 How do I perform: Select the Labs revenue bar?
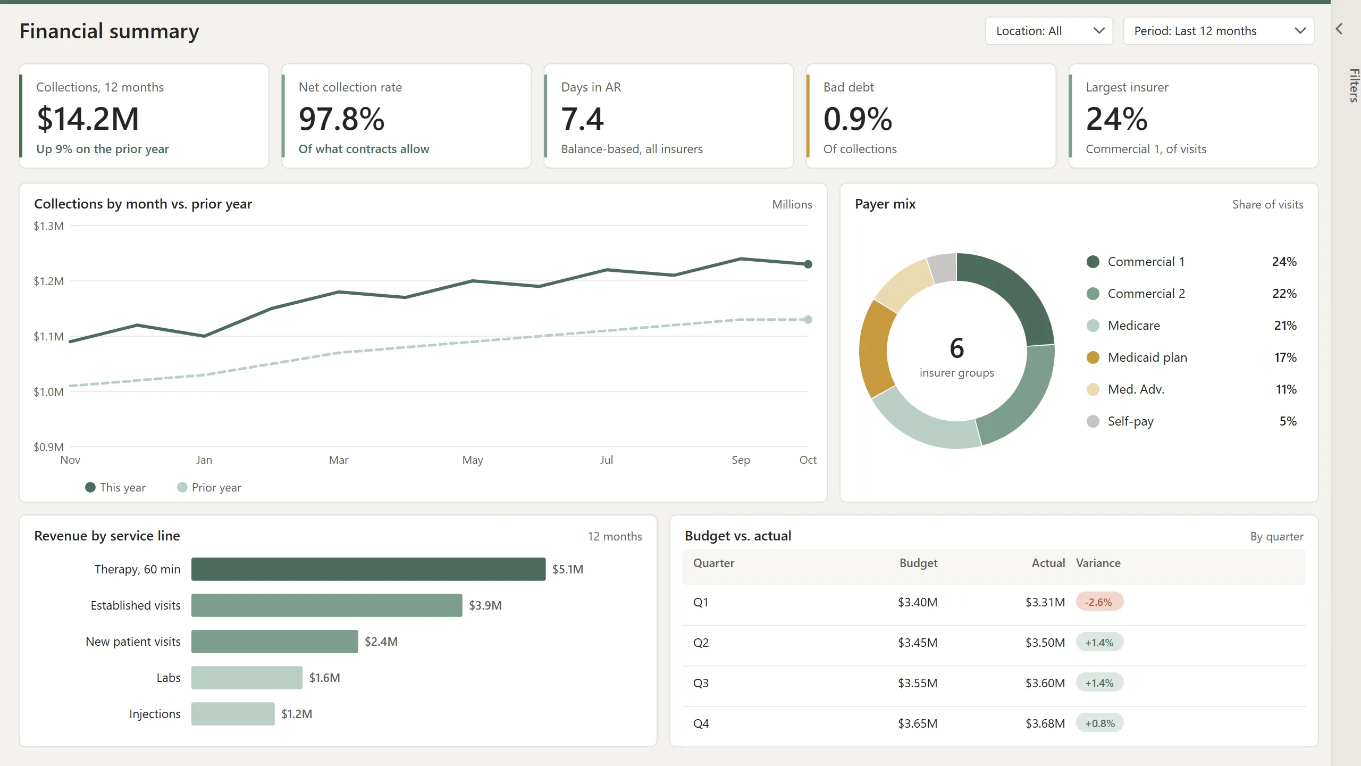click(x=247, y=678)
